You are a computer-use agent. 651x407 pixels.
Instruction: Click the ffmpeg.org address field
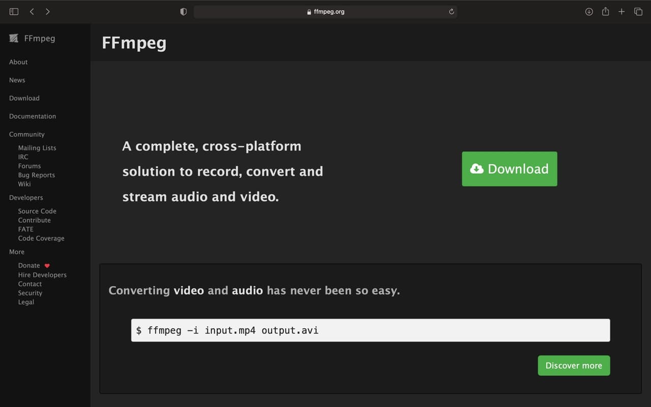tap(325, 11)
